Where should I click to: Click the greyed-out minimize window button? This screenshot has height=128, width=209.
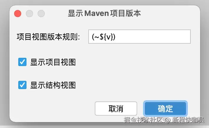pos(29,14)
